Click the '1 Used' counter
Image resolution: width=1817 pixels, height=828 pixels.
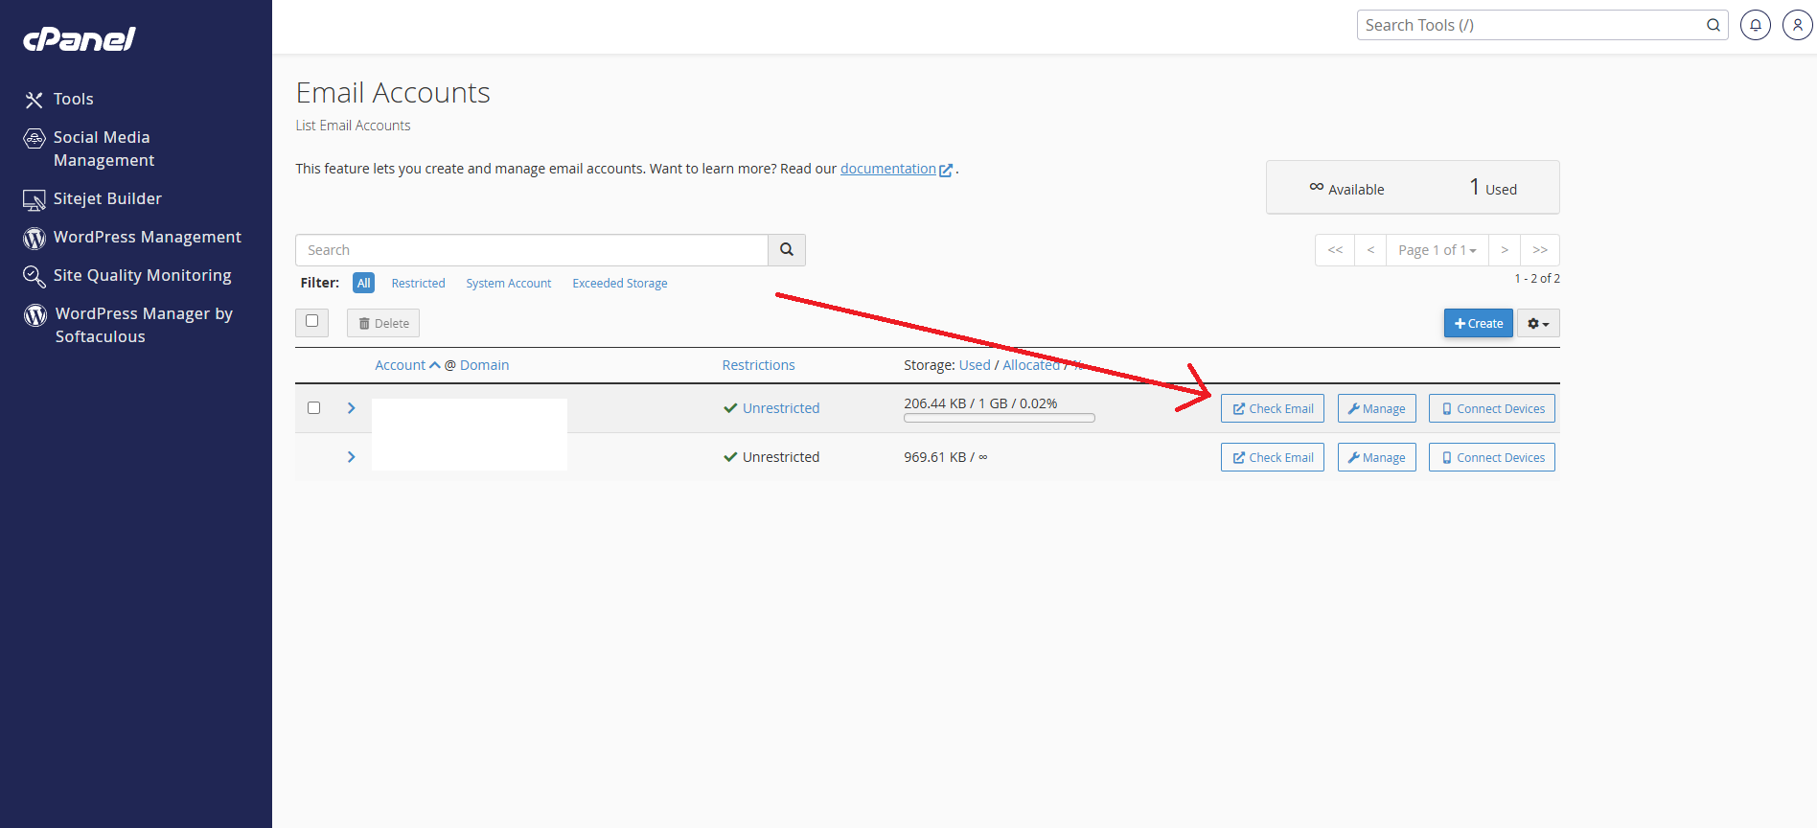(1493, 188)
